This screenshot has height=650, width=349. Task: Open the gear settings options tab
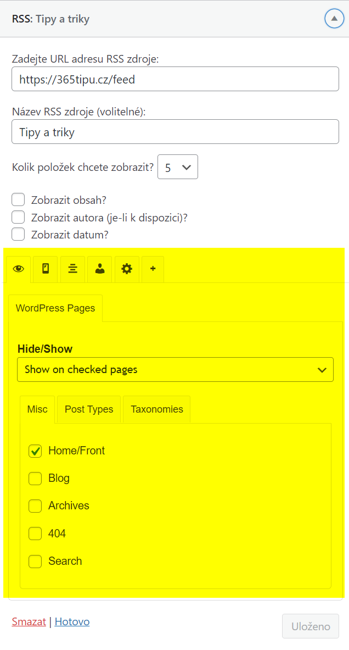pyautogui.click(x=127, y=269)
